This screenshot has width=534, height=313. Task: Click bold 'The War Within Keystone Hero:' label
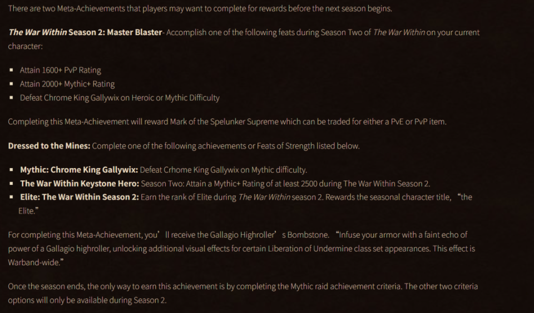[80, 184]
